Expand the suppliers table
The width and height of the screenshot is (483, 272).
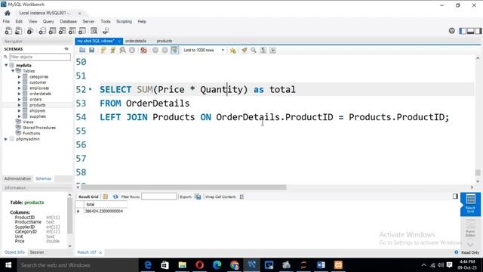(19, 116)
